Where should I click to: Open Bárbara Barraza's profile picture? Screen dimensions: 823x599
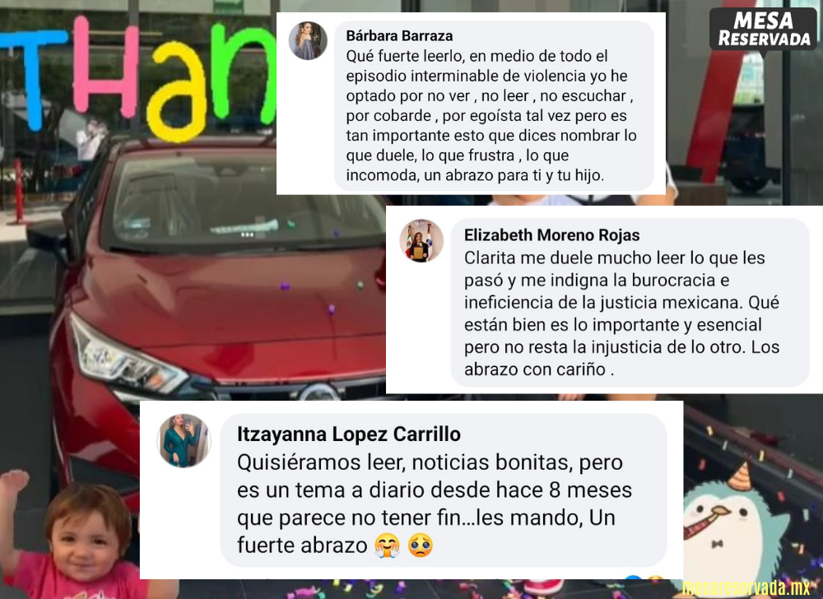[308, 41]
